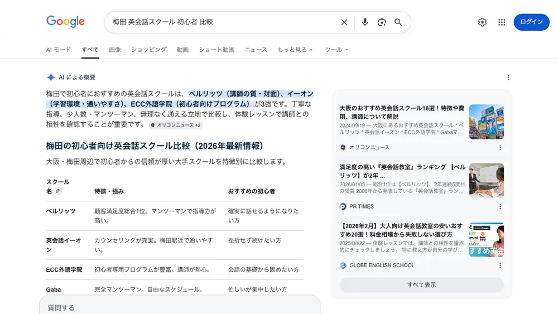Viewport: 558px width, 314px height.
Task: Click link icon beside スクール名 header
Action: (x=57, y=191)
